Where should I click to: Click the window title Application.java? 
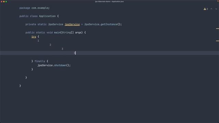click(x=109, y=1)
